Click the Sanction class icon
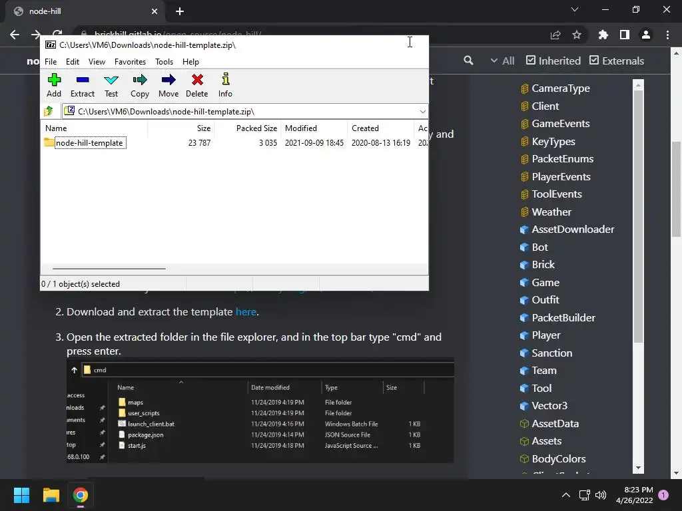The image size is (682, 511). 524,353
